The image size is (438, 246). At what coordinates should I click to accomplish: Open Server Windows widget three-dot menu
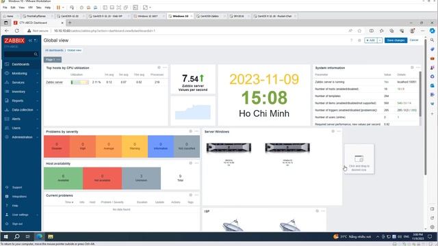tap(339, 131)
